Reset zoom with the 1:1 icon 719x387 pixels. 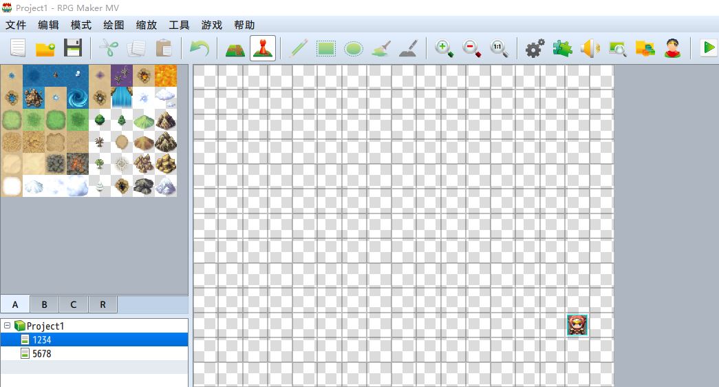click(x=500, y=48)
